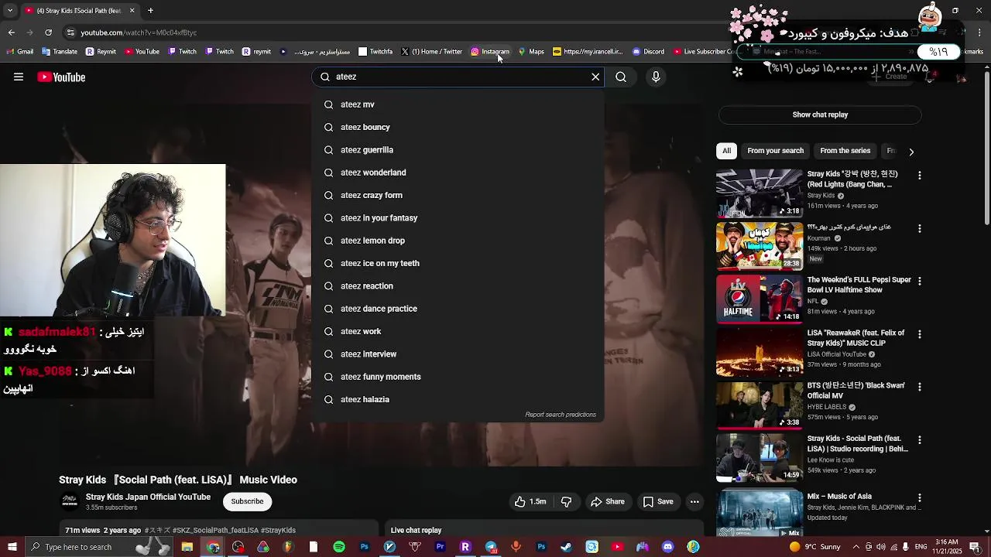
Task: Open Premiere Pro from the taskbar
Action: pos(440,547)
